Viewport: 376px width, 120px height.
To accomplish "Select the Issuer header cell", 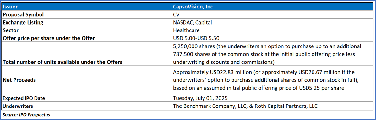I will click(x=87, y=7).
